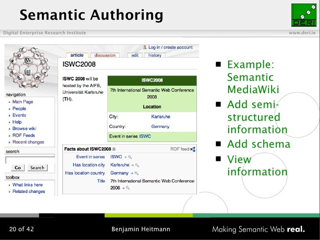Click the magnifier icon after the title value 2008
Screen dimensions: 320x240
128,188
